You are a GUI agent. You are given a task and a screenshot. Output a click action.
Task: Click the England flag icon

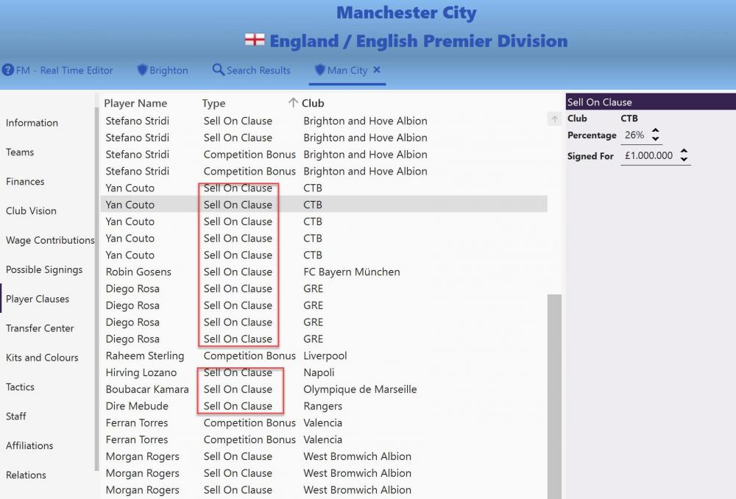[255, 40]
